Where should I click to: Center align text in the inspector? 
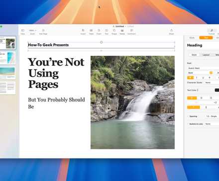click(202, 98)
